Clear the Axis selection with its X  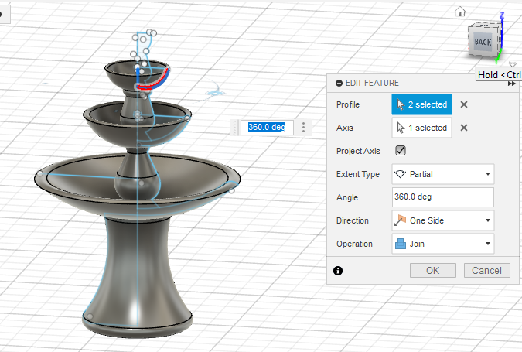coord(464,128)
